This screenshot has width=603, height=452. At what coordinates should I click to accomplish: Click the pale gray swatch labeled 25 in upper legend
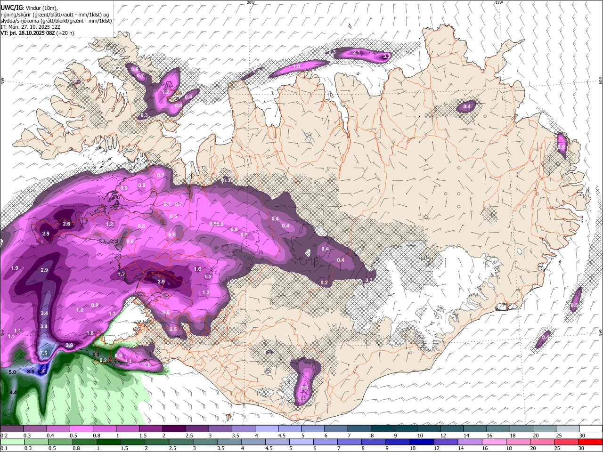pos(568,429)
